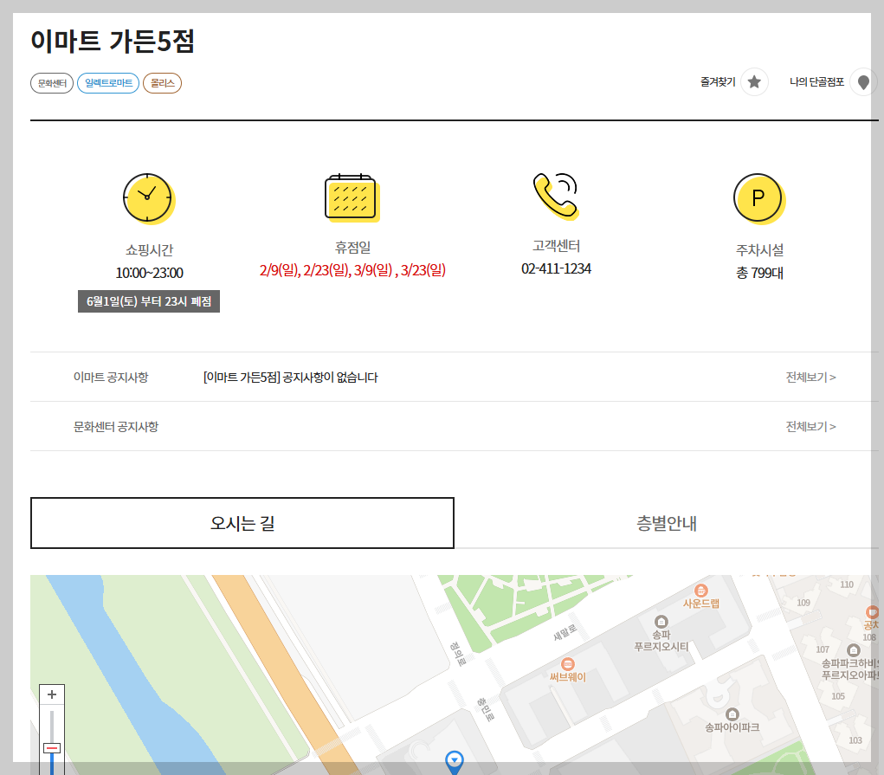Click the 송파파크하비오 푸르지오 map marker
Viewport: 884px width, 775px height.
(854, 650)
